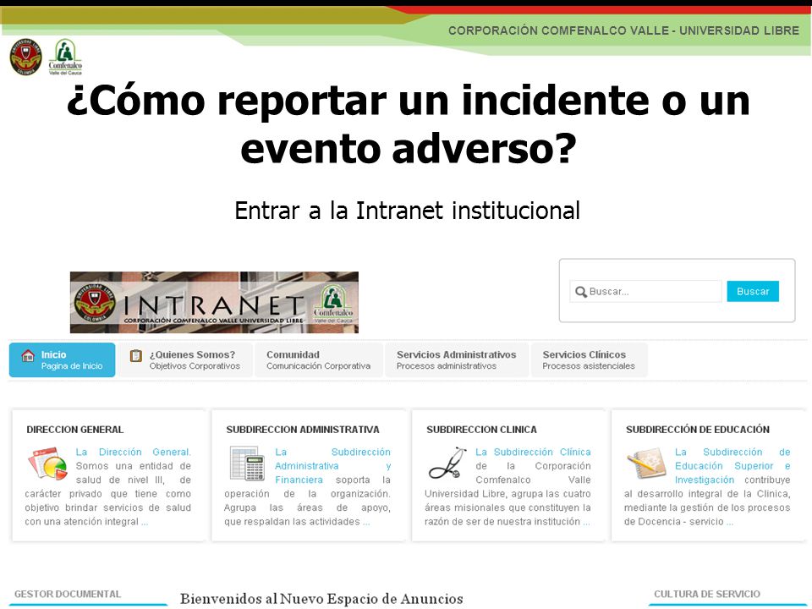
Task: Click the SUBDIRECCION ADMINISTRATIVA heading
Action: (x=303, y=430)
